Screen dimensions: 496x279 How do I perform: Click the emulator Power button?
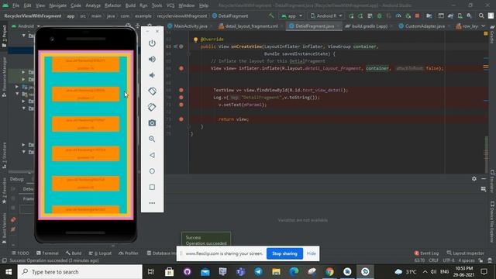(x=152, y=43)
